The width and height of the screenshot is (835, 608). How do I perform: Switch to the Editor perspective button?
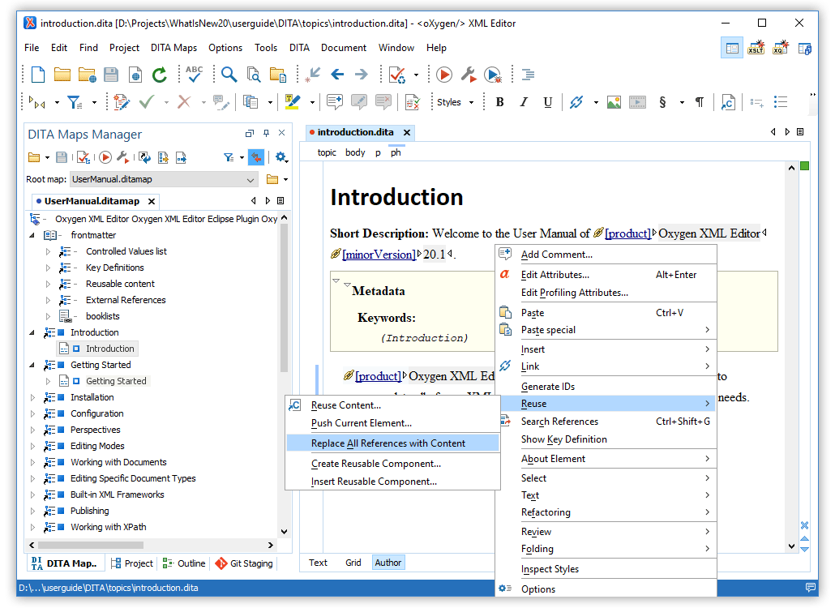point(732,48)
